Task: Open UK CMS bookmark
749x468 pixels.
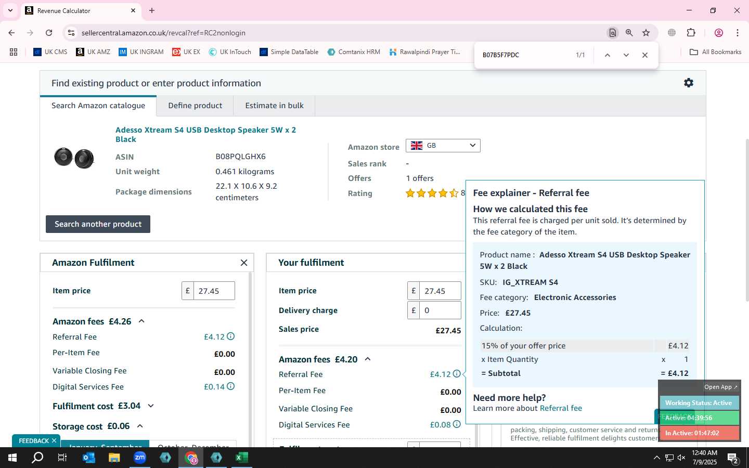Action: [50, 52]
